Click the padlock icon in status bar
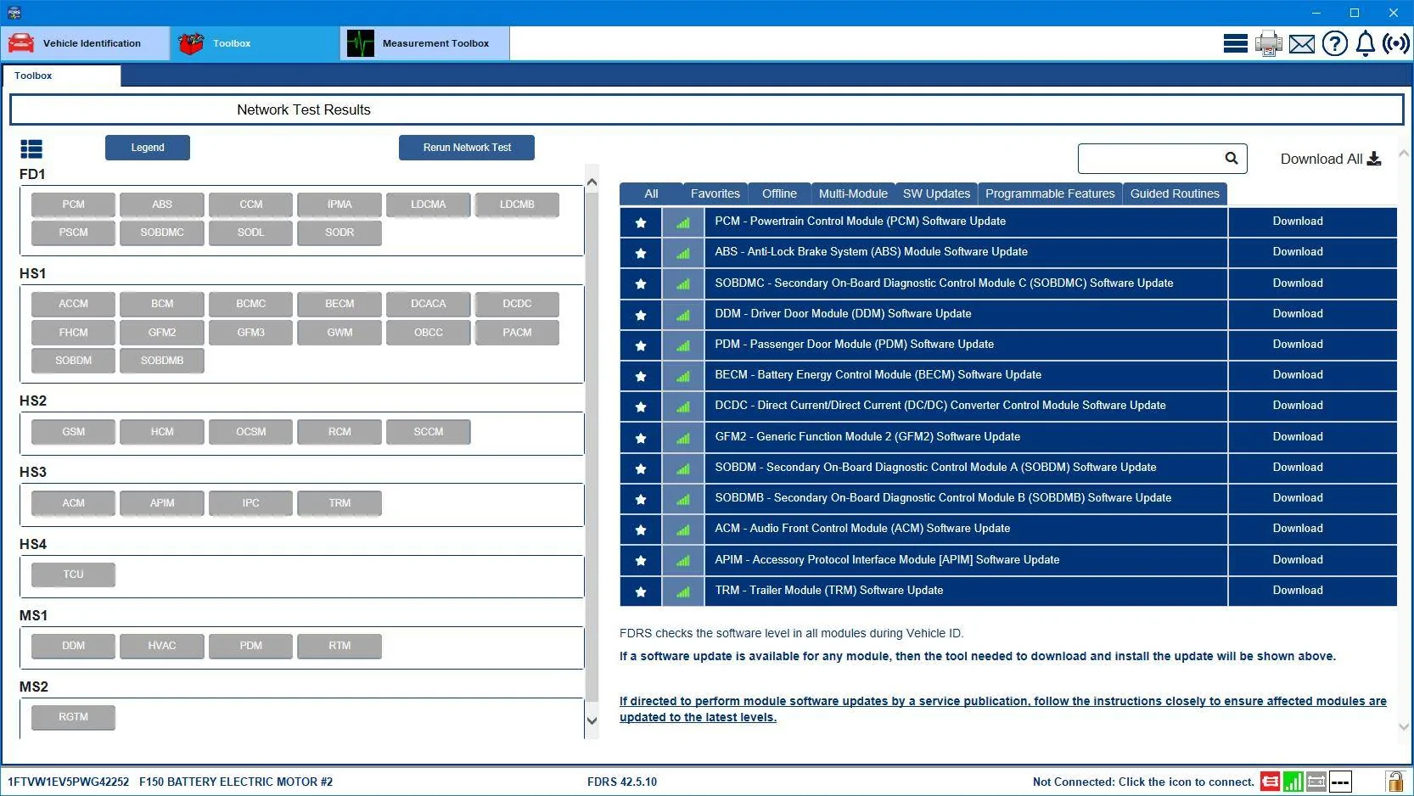Screen dimensions: 1414x796 1394,781
